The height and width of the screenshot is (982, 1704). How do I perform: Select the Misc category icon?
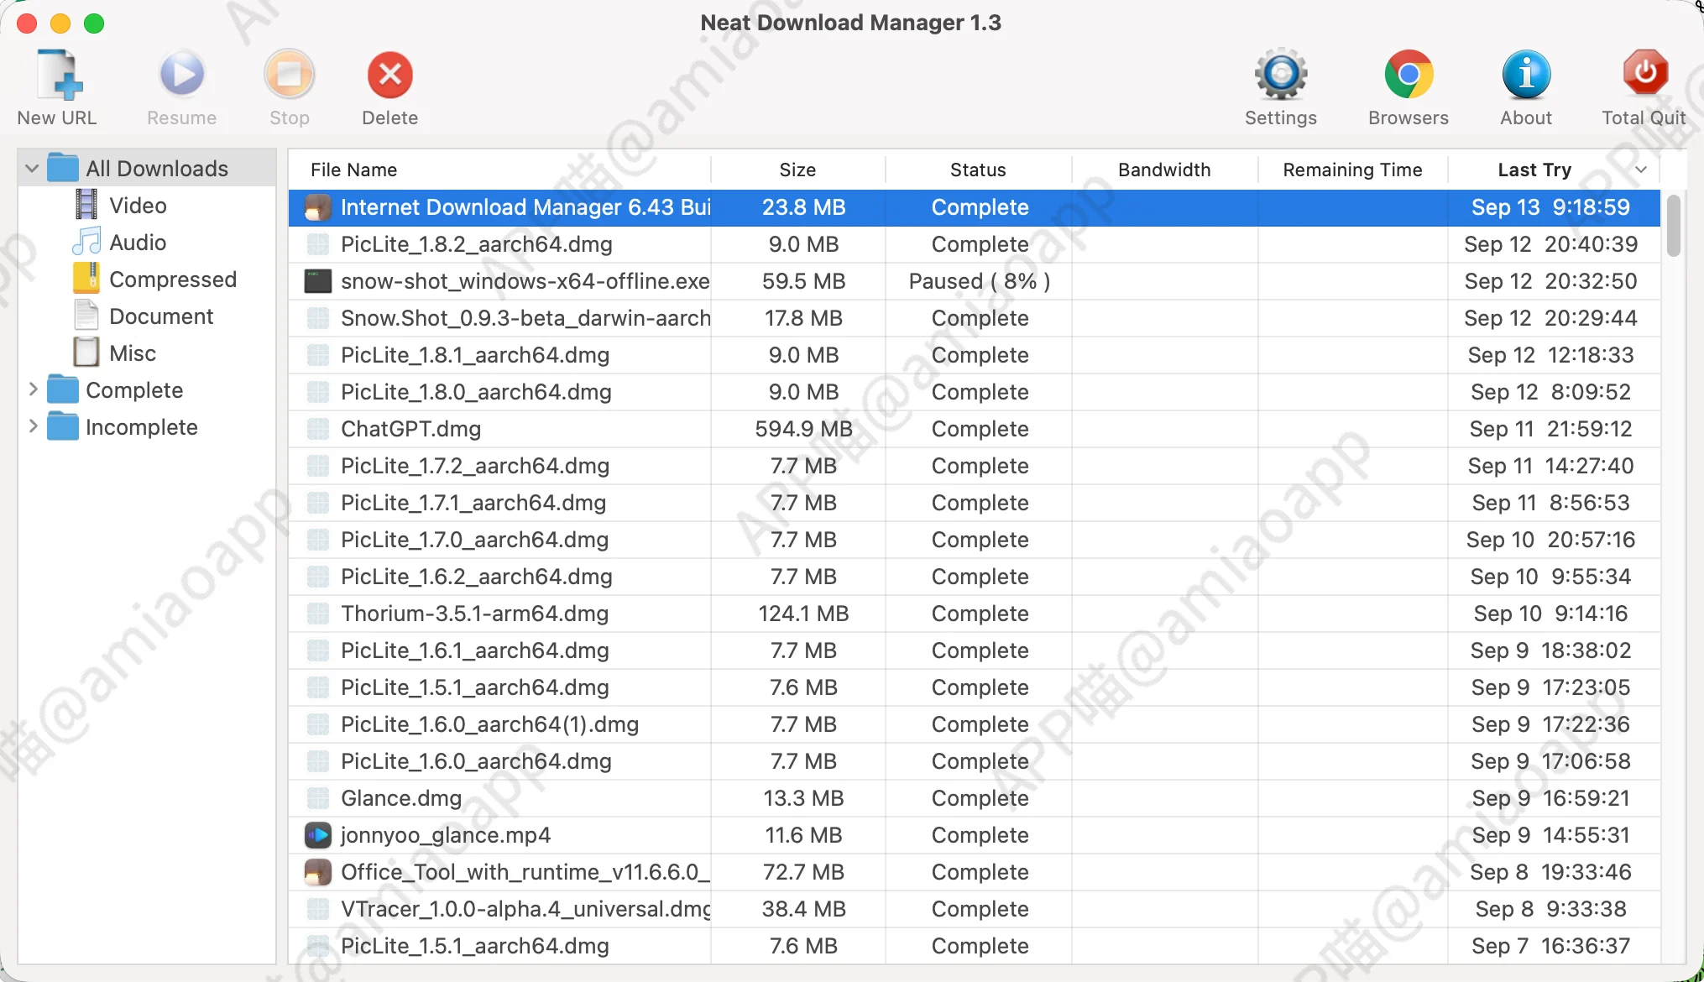point(86,353)
